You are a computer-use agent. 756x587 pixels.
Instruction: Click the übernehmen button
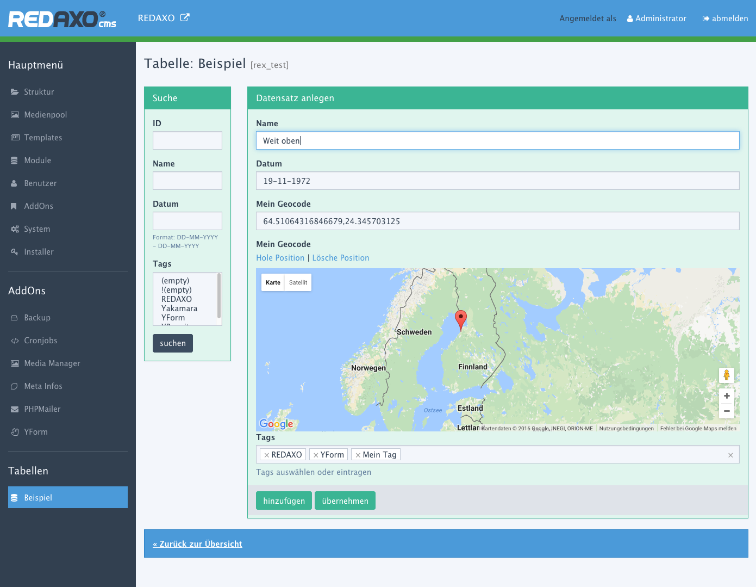tap(345, 501)
